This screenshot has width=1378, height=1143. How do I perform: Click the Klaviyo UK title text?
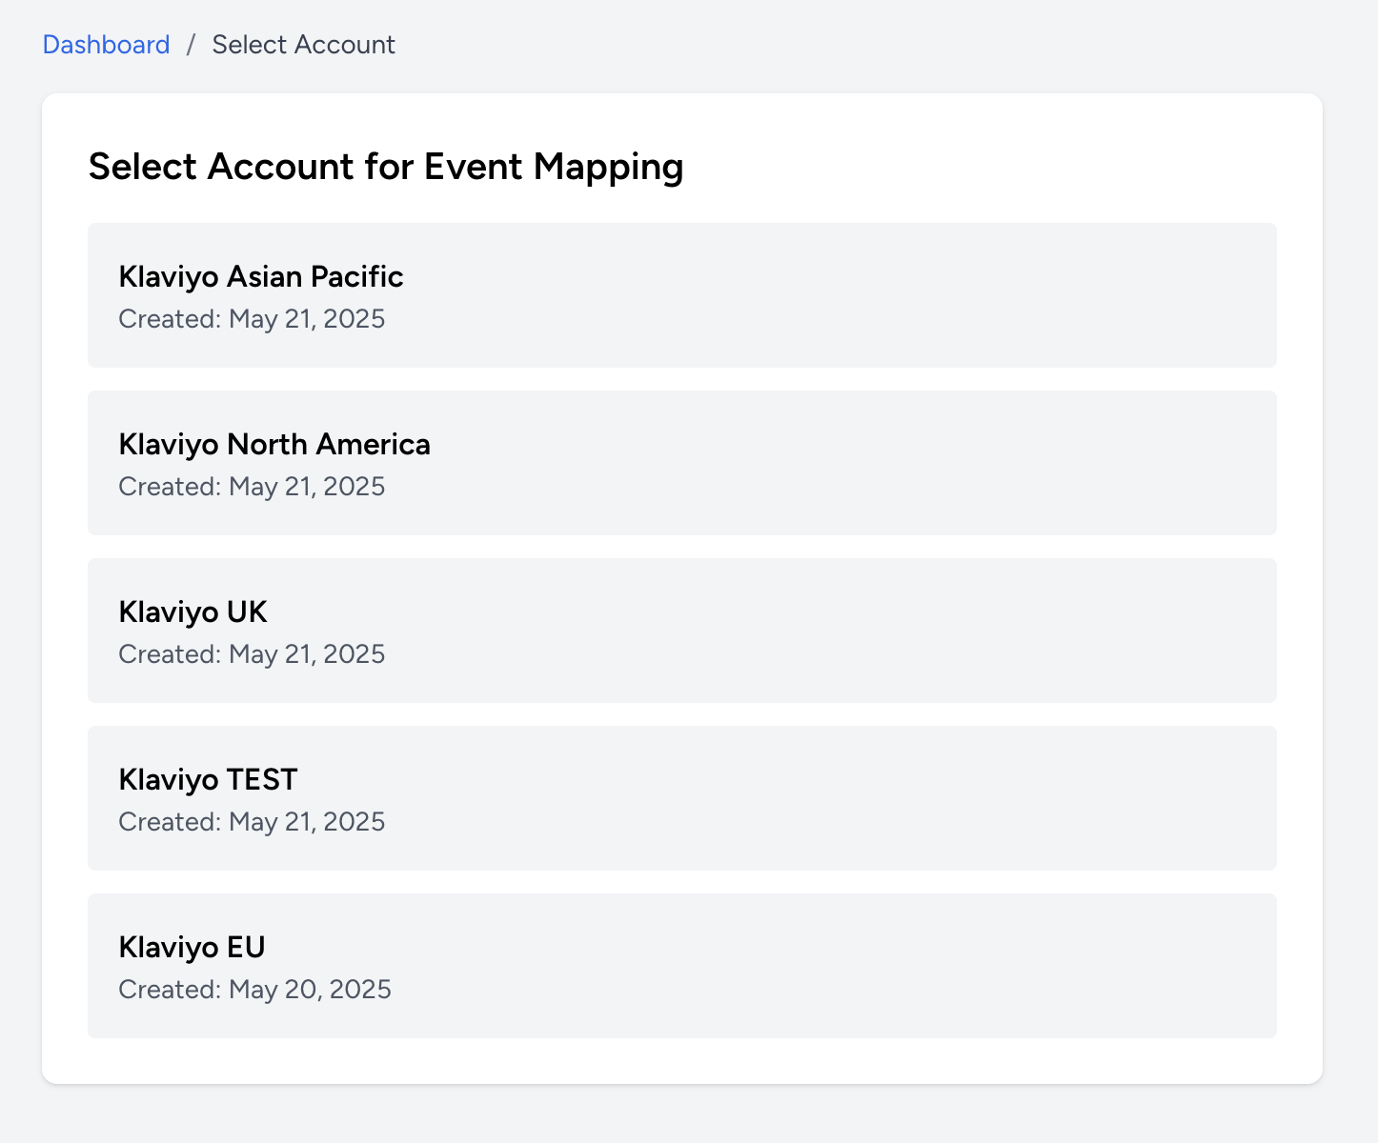tap(193, 612)
